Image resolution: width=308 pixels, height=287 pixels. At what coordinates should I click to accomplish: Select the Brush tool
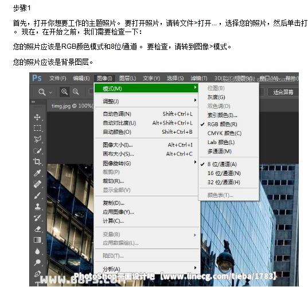pyautogui.click(x=37, y=195)
